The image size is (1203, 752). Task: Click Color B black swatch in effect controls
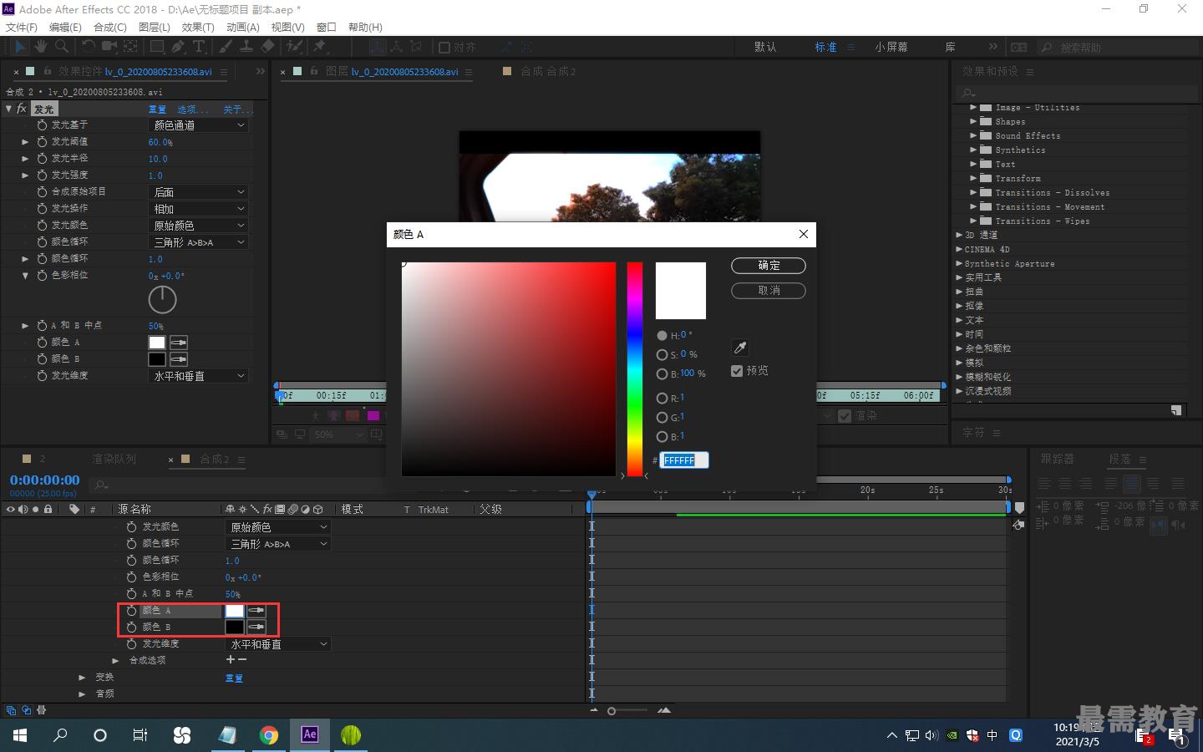coord(157,359)
